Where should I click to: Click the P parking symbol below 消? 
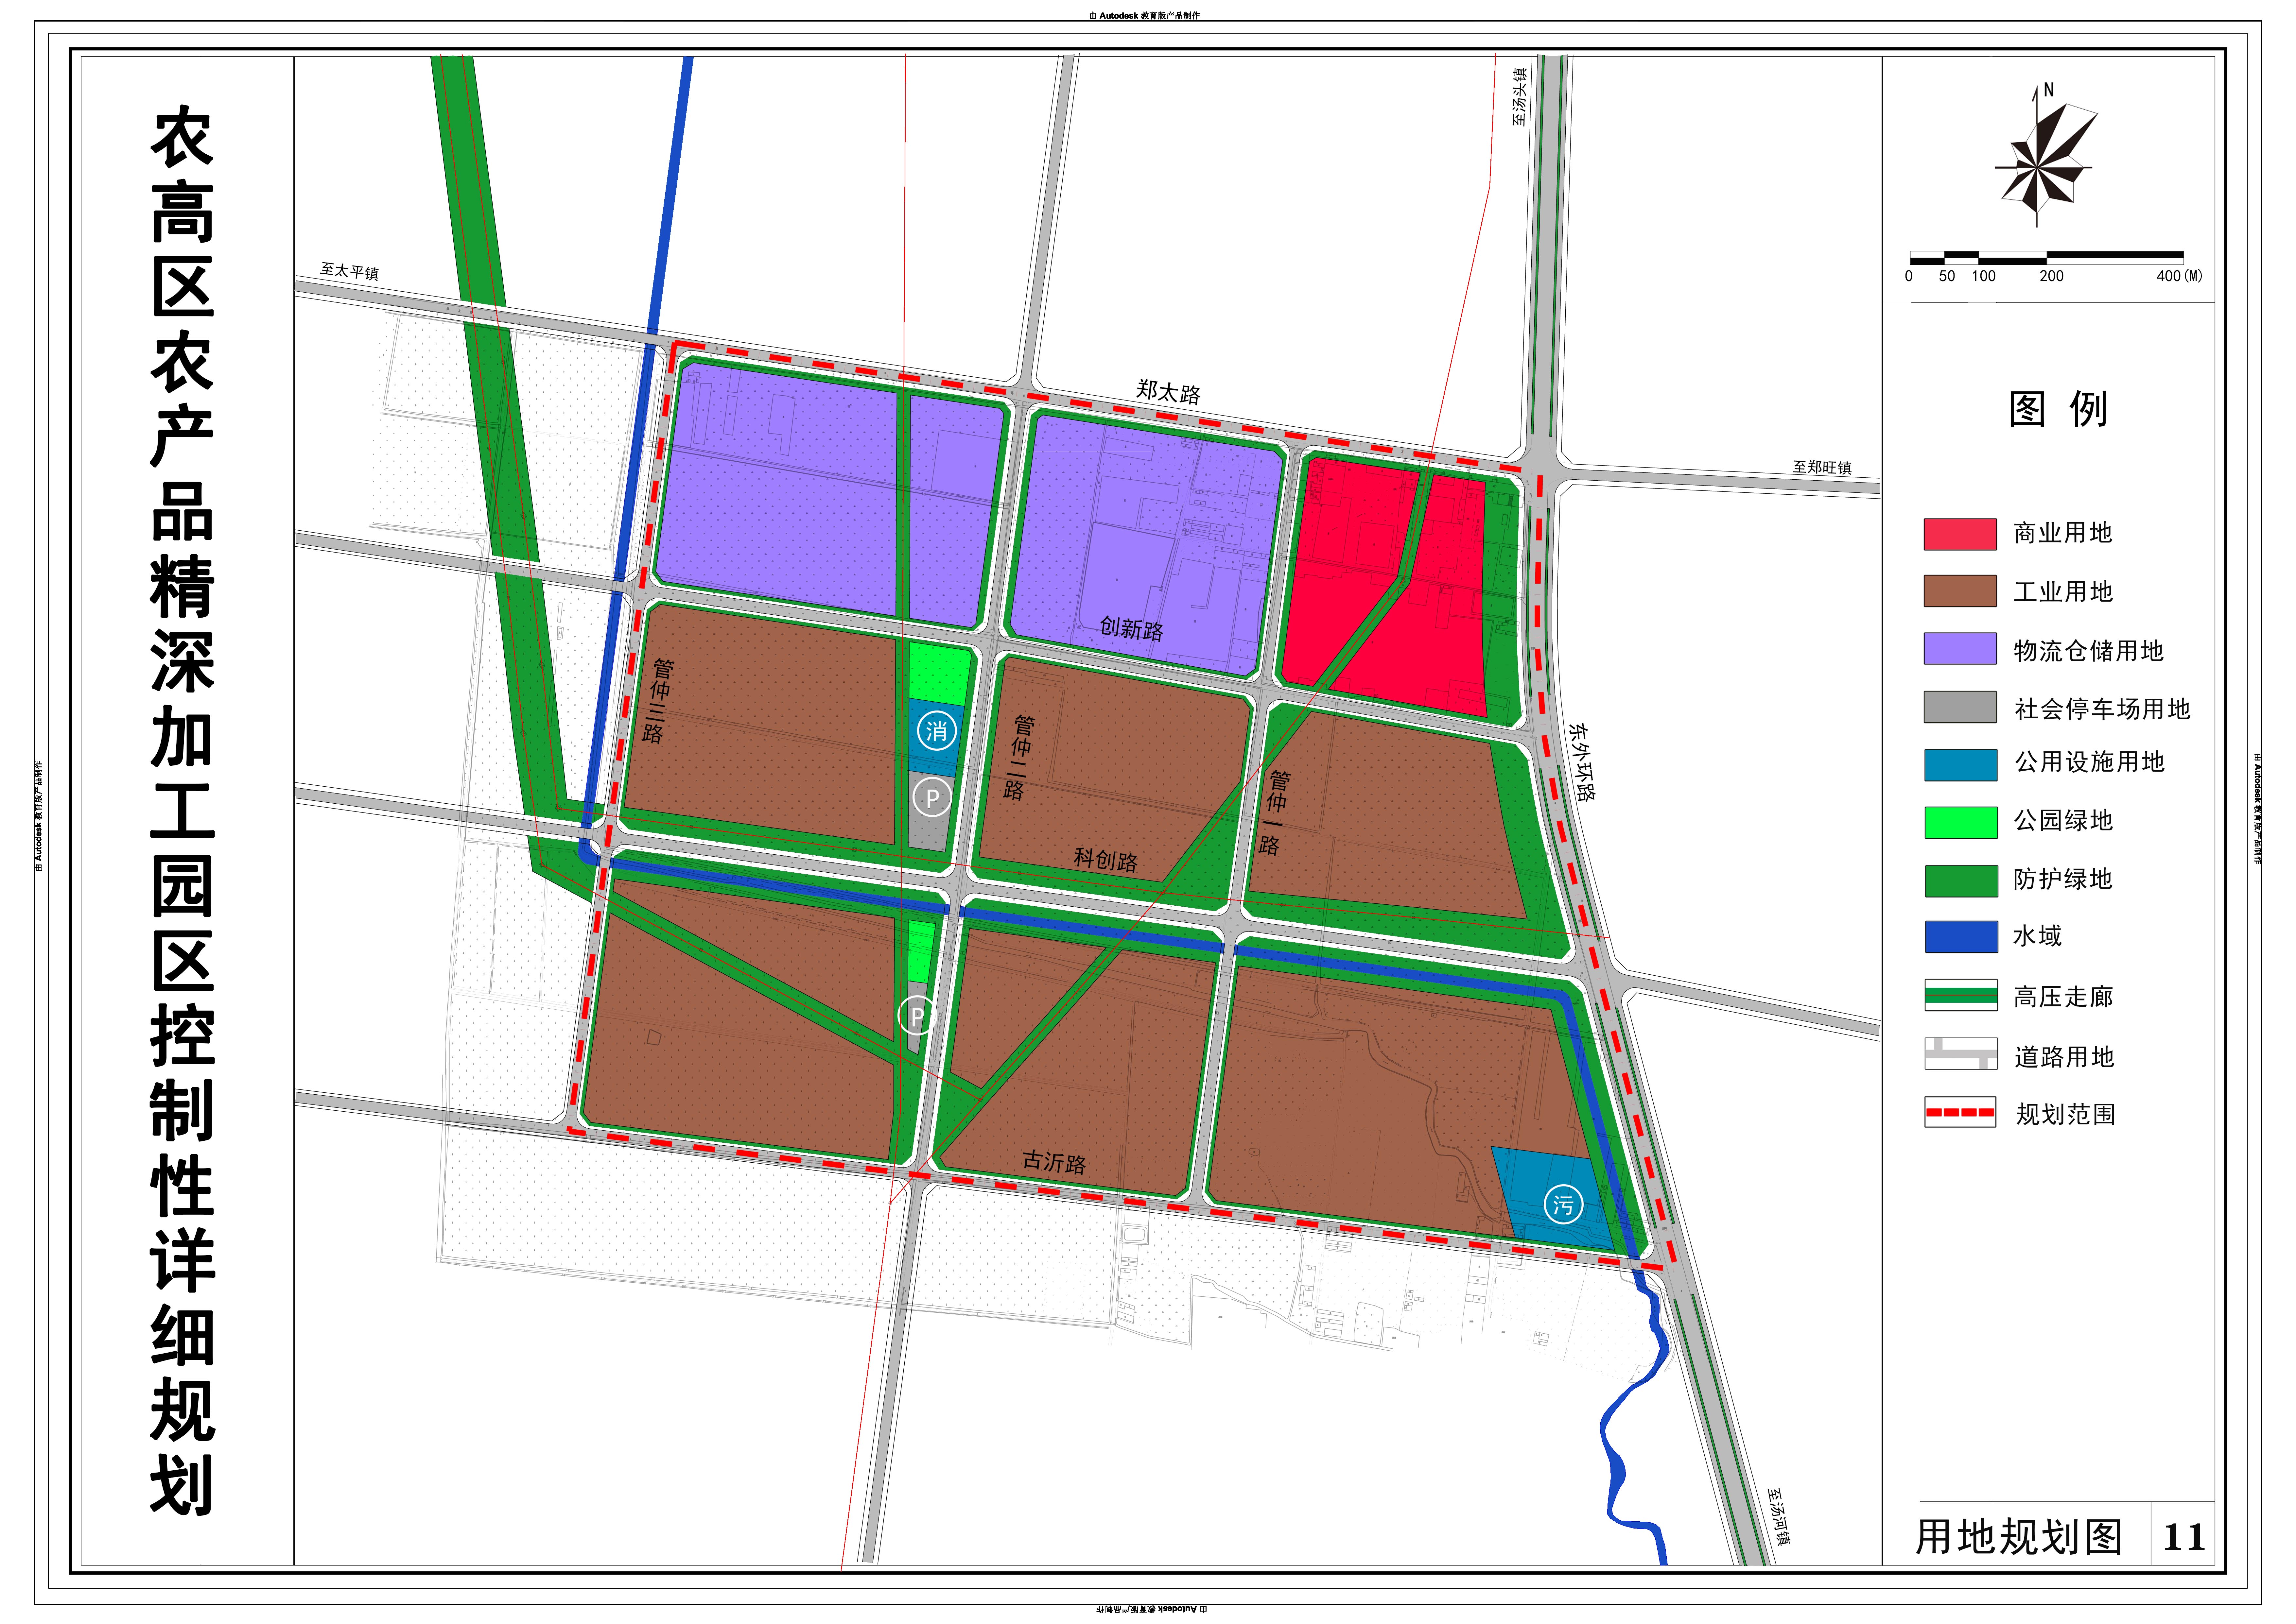[932, 798]
